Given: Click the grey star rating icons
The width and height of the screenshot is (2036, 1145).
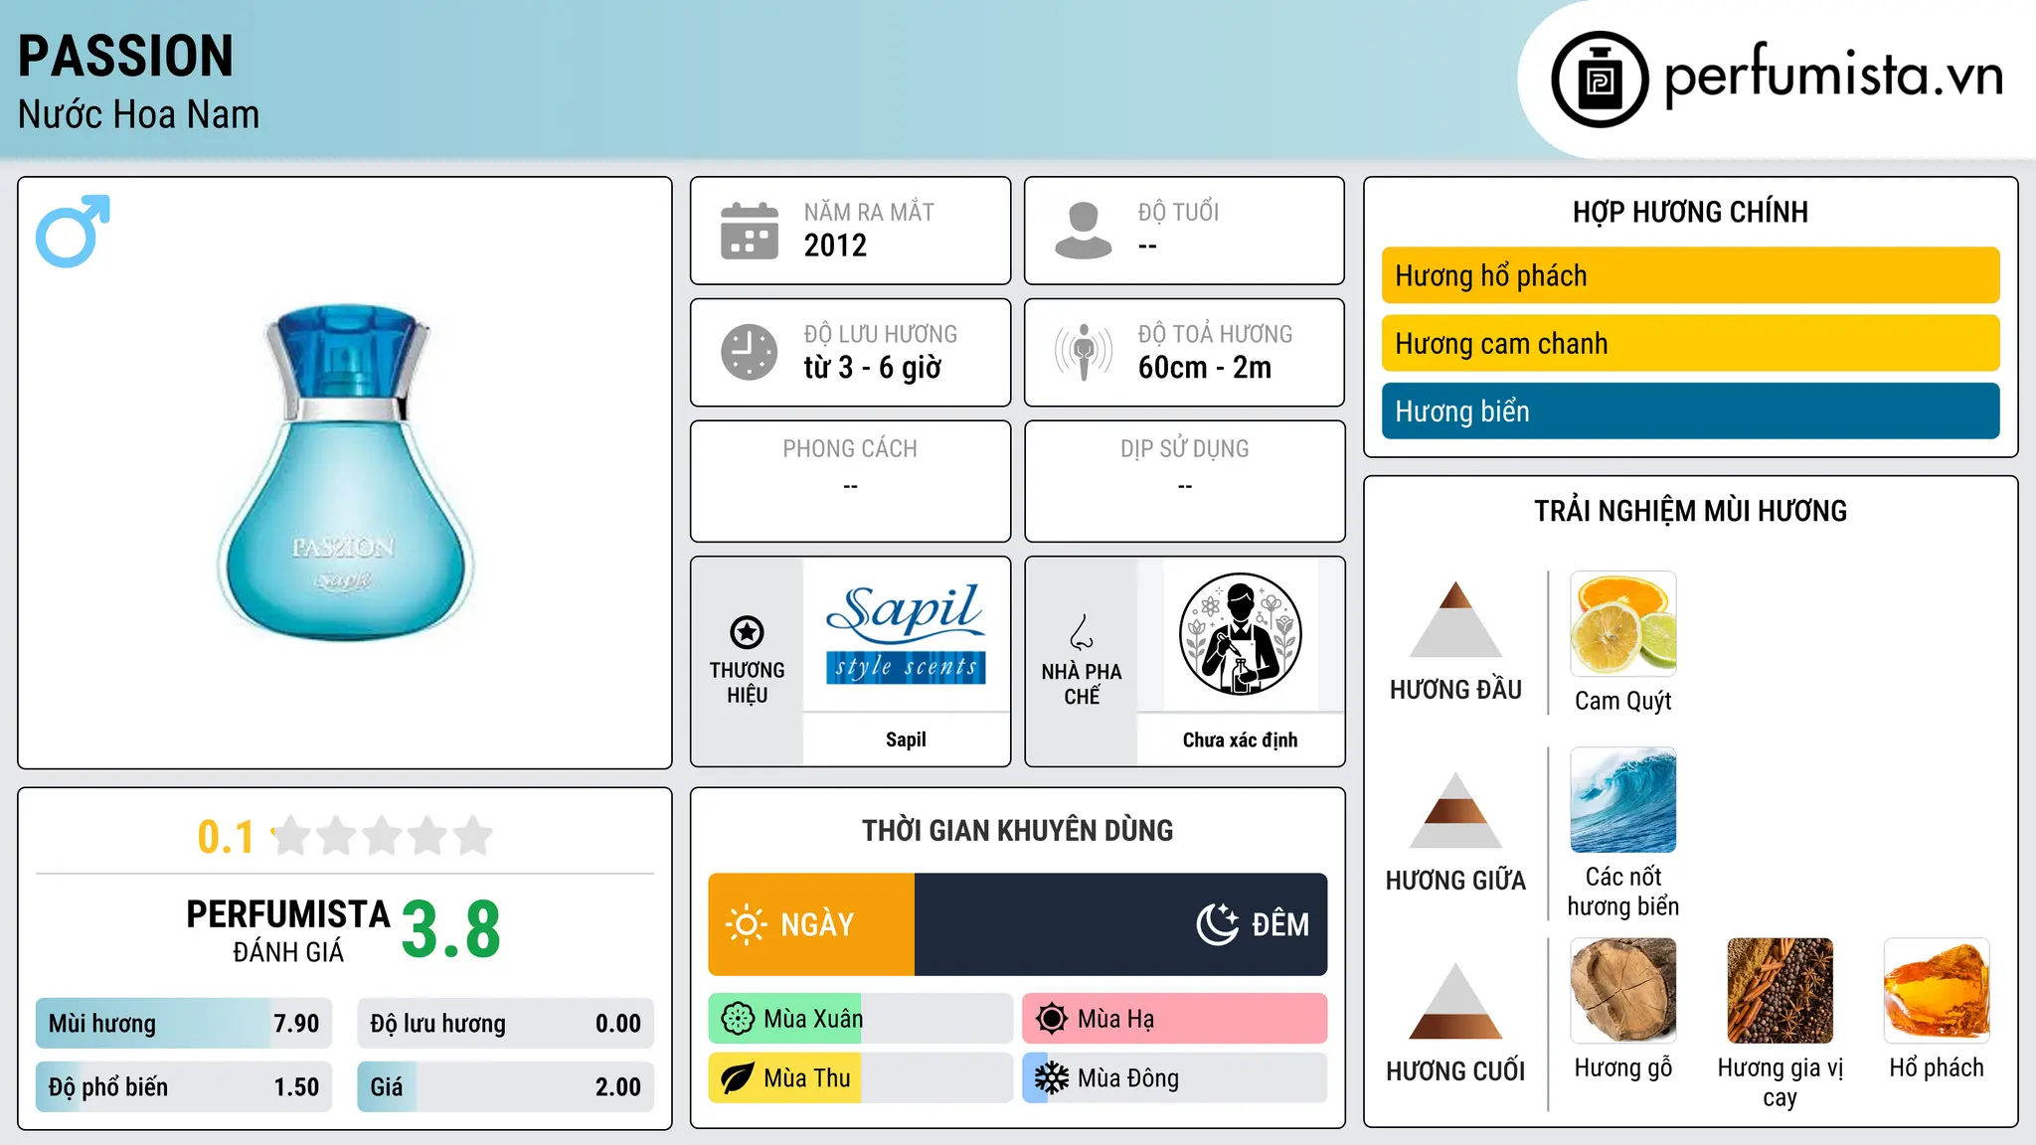Looking at the screenshot, I should pyautogui.click(x=383, y=836).
